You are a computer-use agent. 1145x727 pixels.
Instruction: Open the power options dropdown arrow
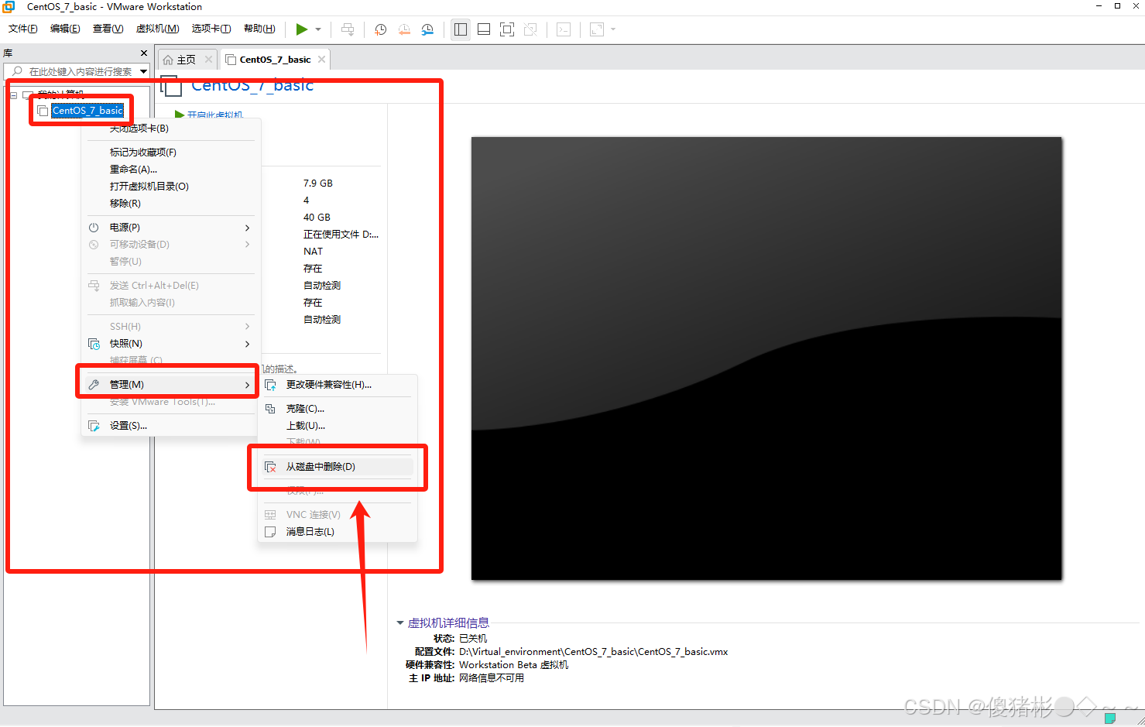pos(318,29)
